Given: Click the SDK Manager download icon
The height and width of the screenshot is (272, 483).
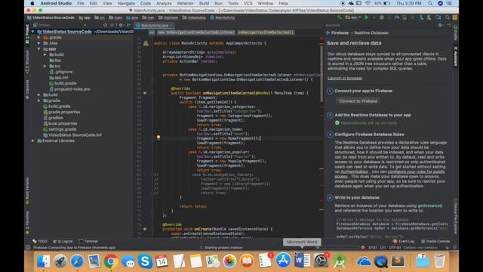Looking at the screenshot, I should 421,17.
